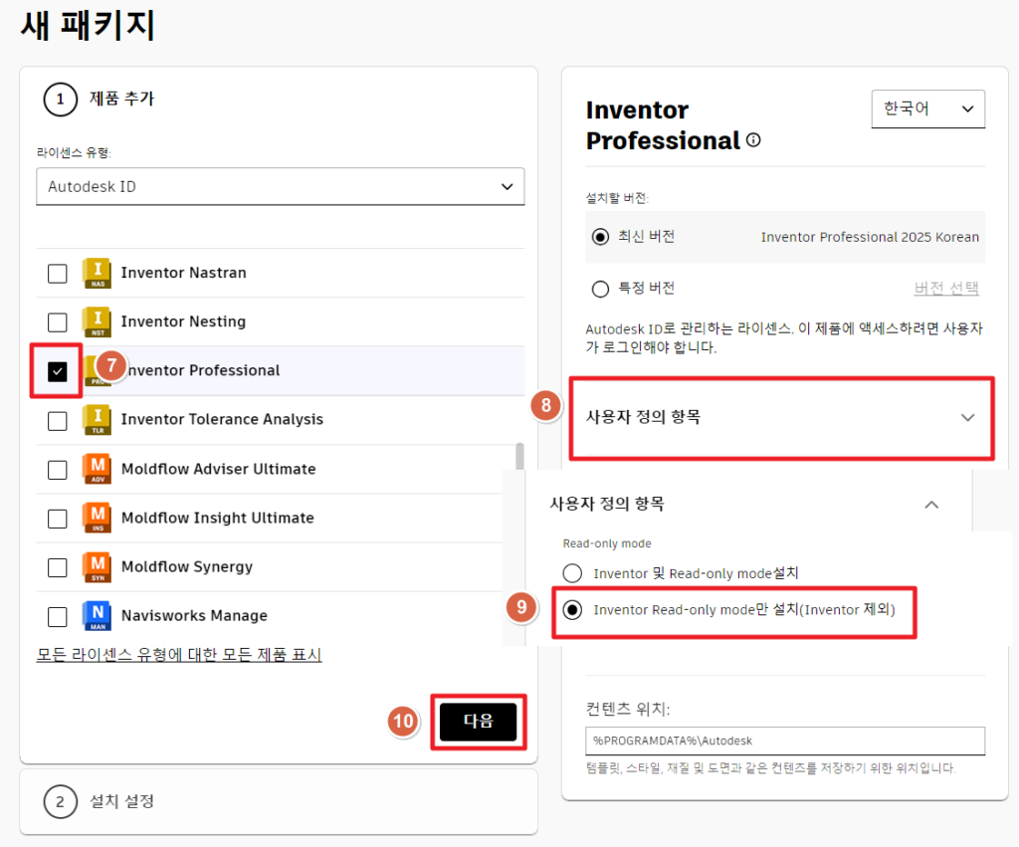Image resolution: width=1019 pixels, height=847 pixels.
Task: Select the Moldflow Synergy row label
Action: click(187, 567)
